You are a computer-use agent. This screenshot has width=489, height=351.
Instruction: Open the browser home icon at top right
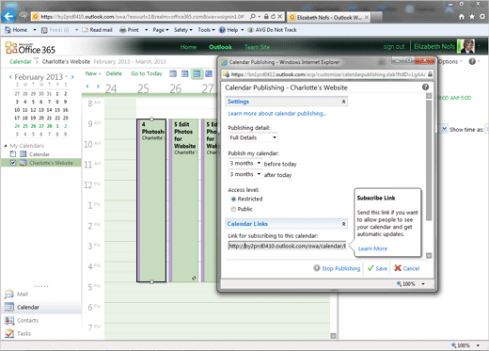tap(462, 17)
